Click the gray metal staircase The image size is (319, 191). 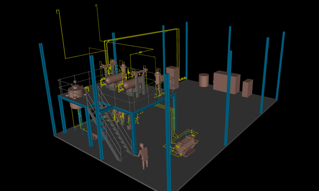(x=110, y=128)
